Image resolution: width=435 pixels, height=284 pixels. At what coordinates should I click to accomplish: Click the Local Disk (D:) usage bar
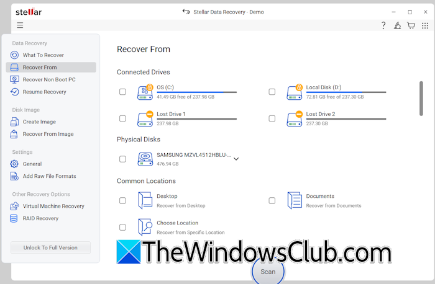[346, 92]
